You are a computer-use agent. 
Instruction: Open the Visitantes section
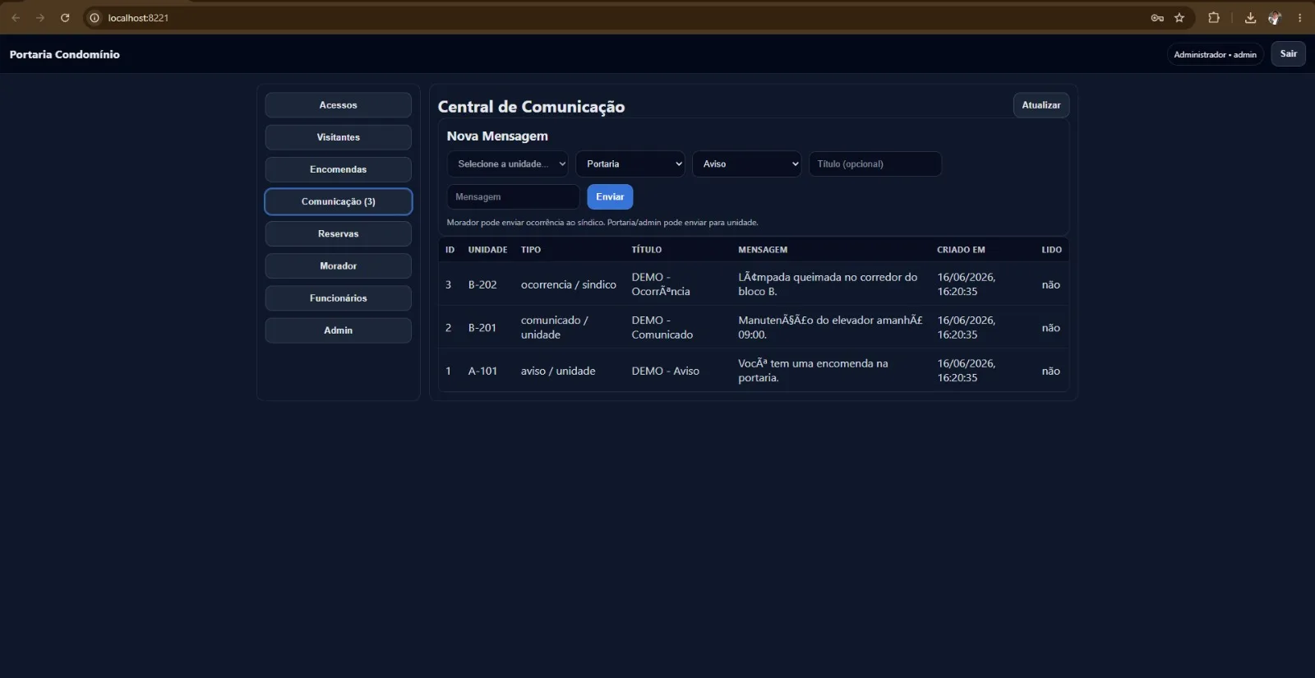[x=338, y=137]
